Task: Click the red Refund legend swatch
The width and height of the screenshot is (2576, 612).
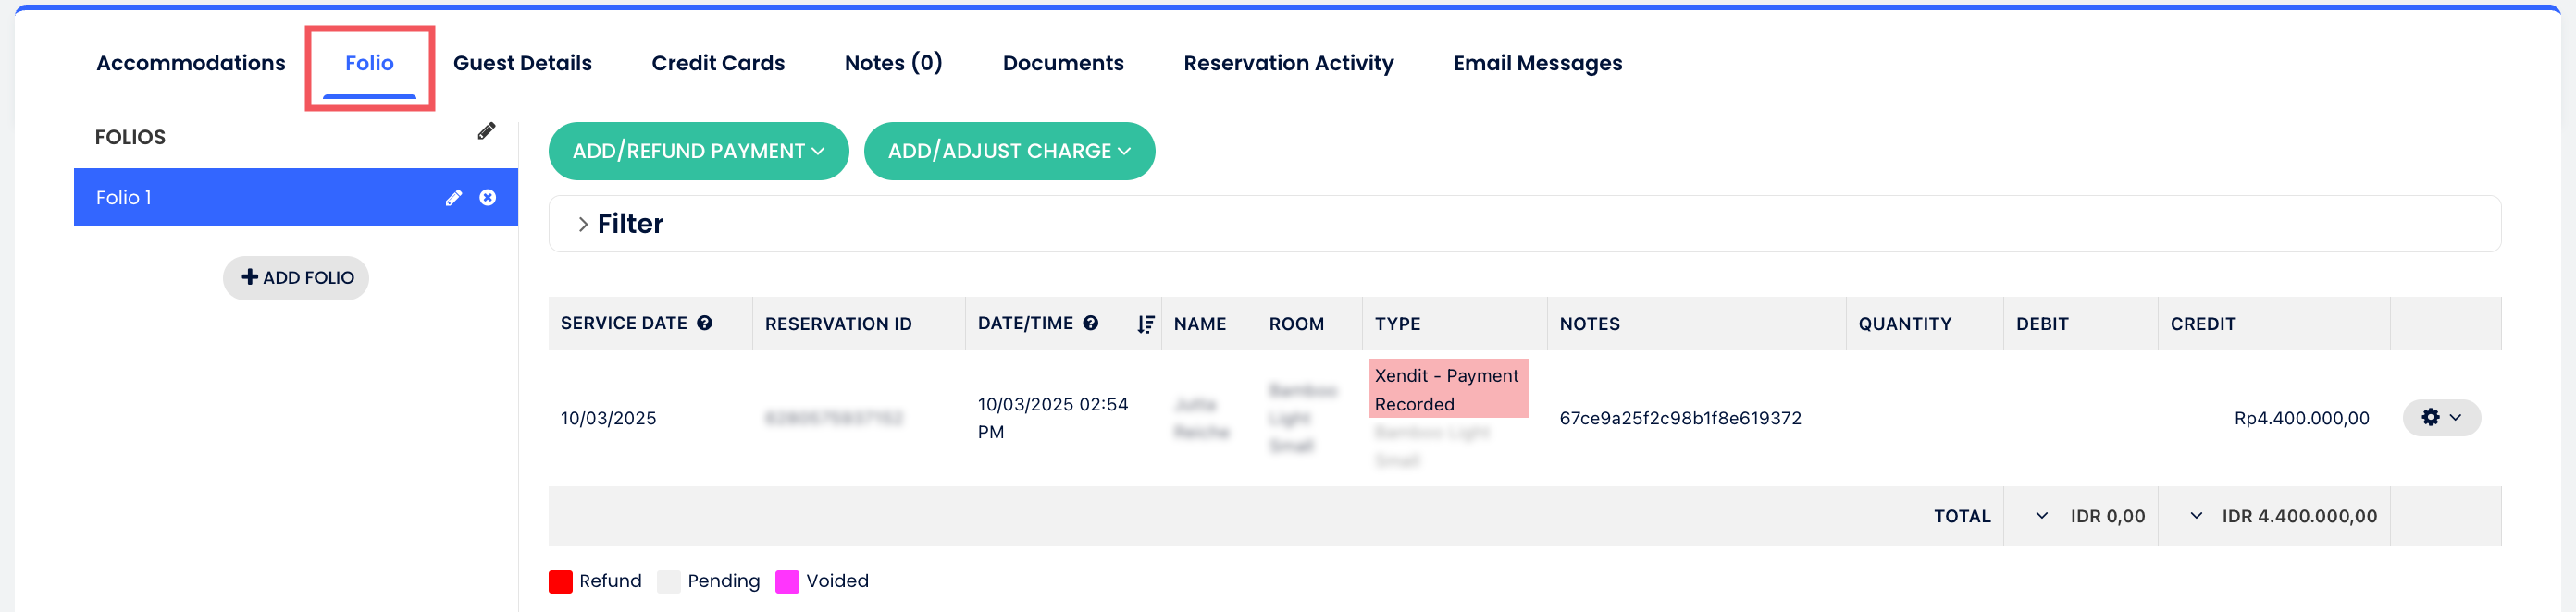Action: click(x=560, y=581)
